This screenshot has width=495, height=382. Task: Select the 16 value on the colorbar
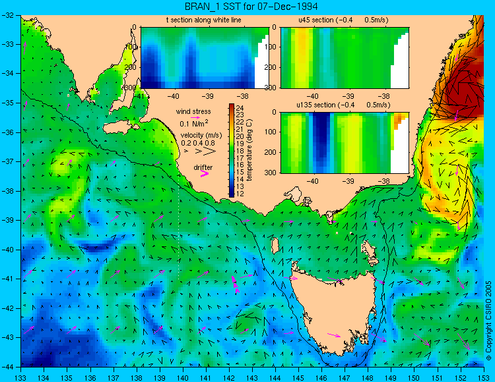click(240, 165)
